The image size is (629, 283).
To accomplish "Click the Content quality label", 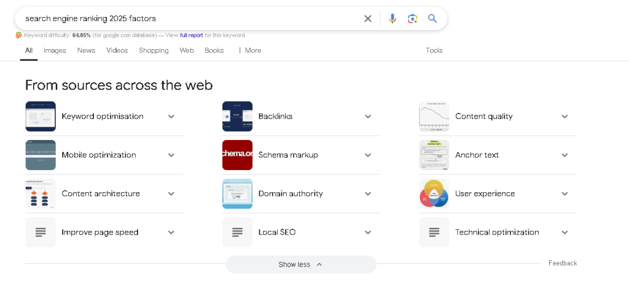I will coord(484,117).
